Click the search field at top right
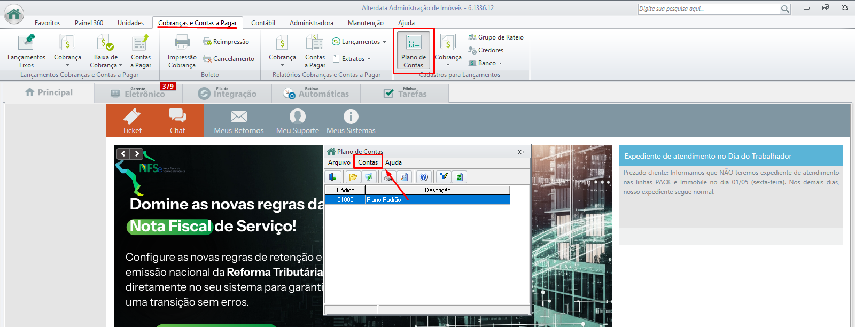Screen dimensions: 855x327 click(709, 9)
